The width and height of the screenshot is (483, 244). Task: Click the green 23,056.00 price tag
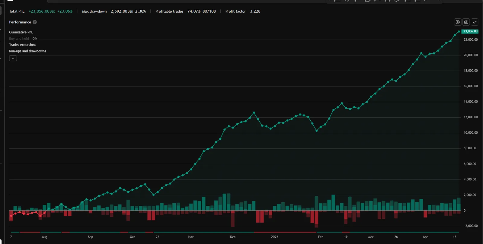coord(470,31)
